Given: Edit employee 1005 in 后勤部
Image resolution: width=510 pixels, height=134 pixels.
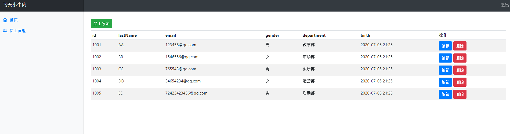Looking at the screenshot, I should tap(445, 94).
